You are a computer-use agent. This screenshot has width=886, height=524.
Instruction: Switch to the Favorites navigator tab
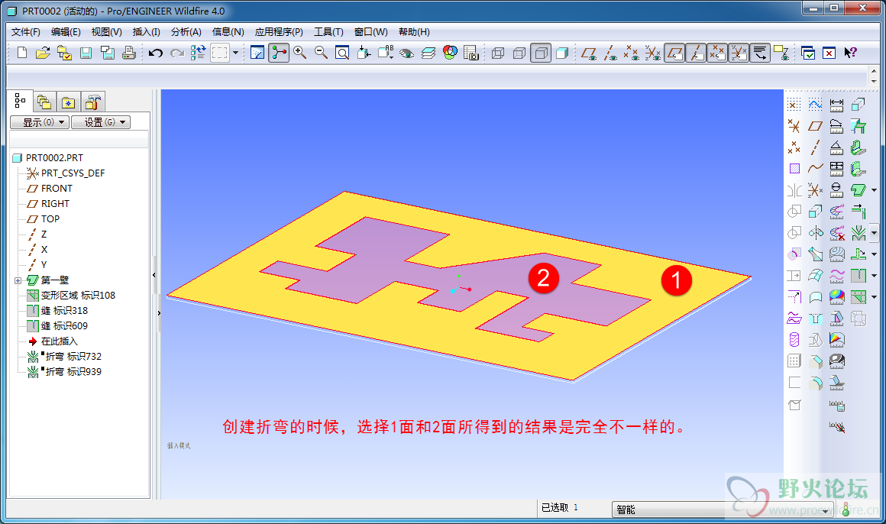(x=69, y=102)
